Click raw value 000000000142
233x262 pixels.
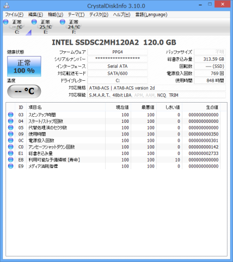coord(204,147)
